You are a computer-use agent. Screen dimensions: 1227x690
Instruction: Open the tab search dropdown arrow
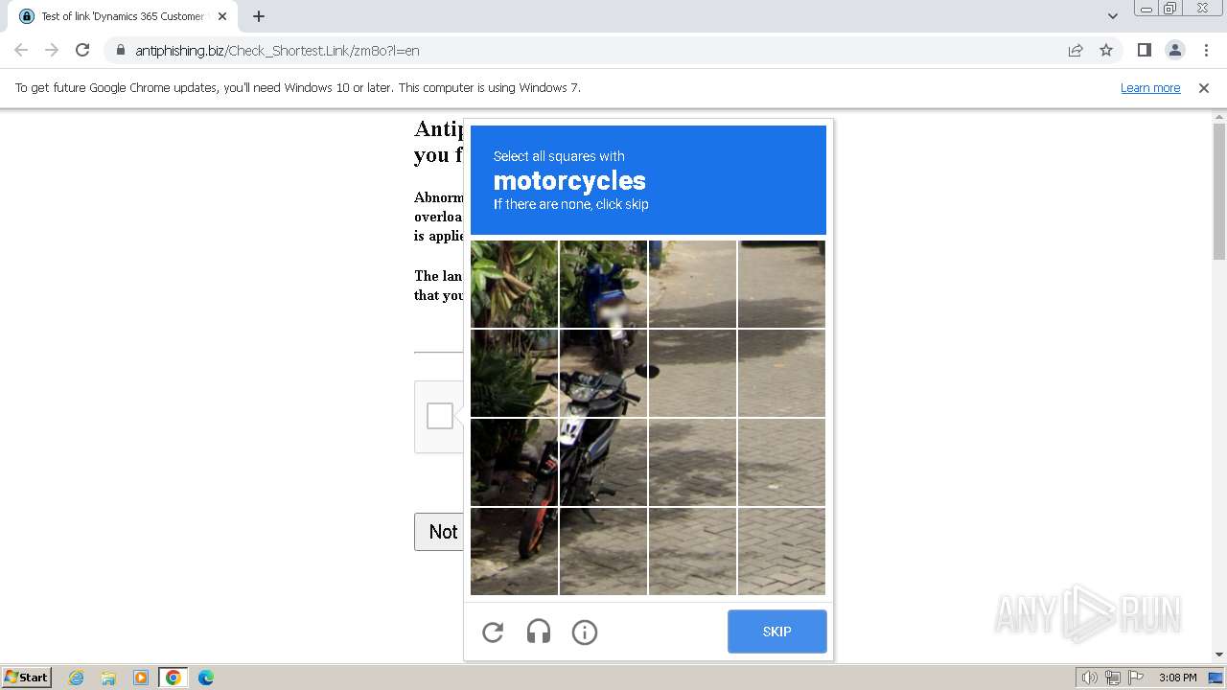(x=1113, y=16)
